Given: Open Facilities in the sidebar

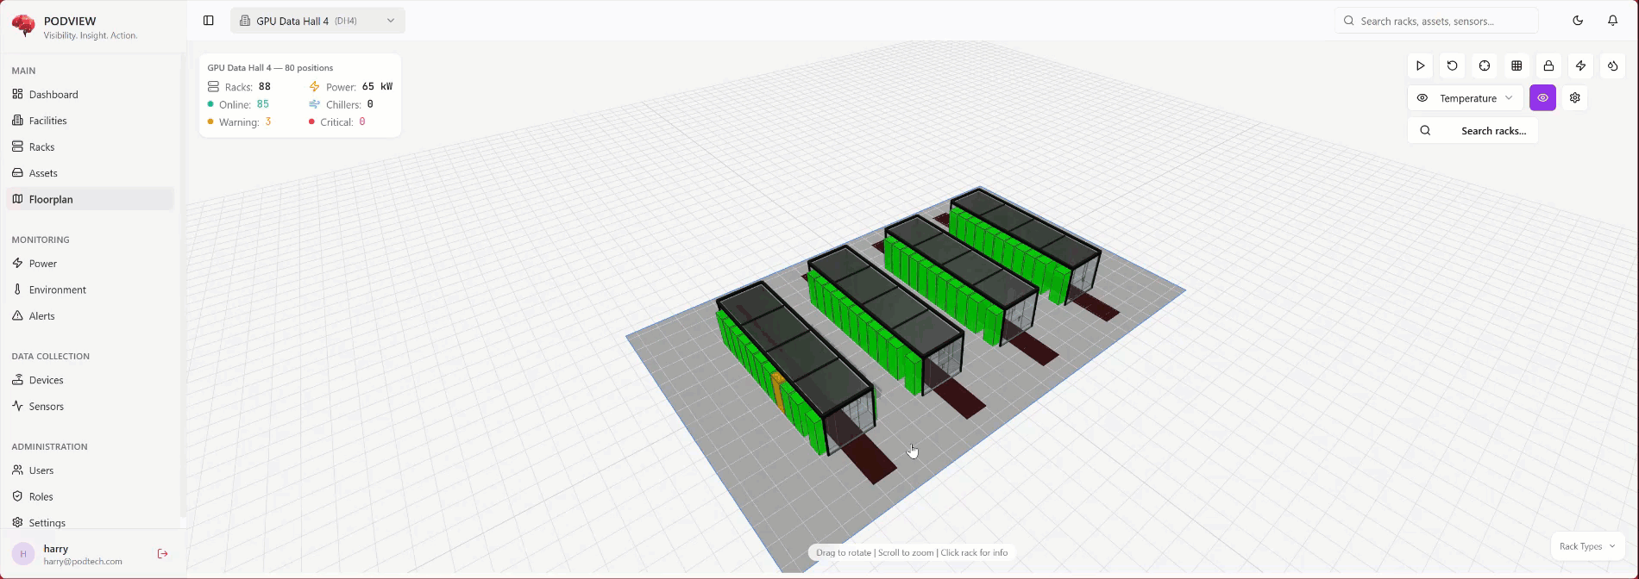Looking at the screenshot, I should click(x=90, y=121).
